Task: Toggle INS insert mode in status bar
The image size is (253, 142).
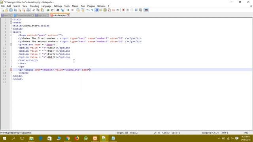Action: (246, 133)
